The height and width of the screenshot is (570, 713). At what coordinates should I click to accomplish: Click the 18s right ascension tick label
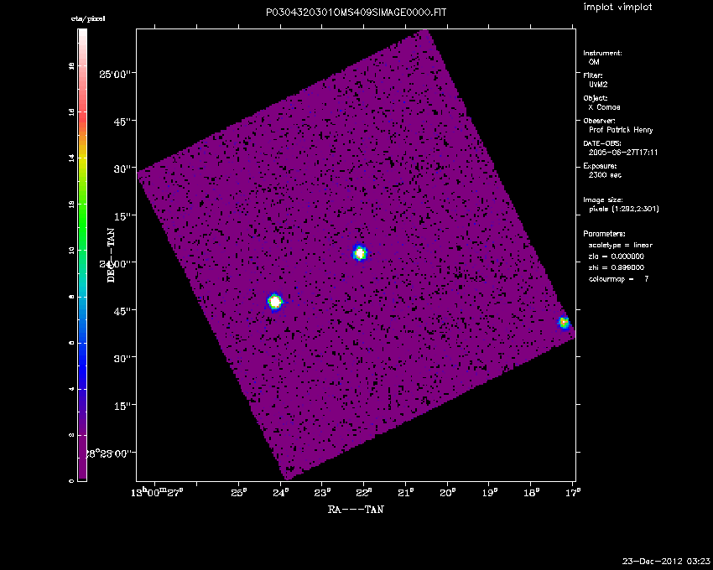tap(531, 493)
